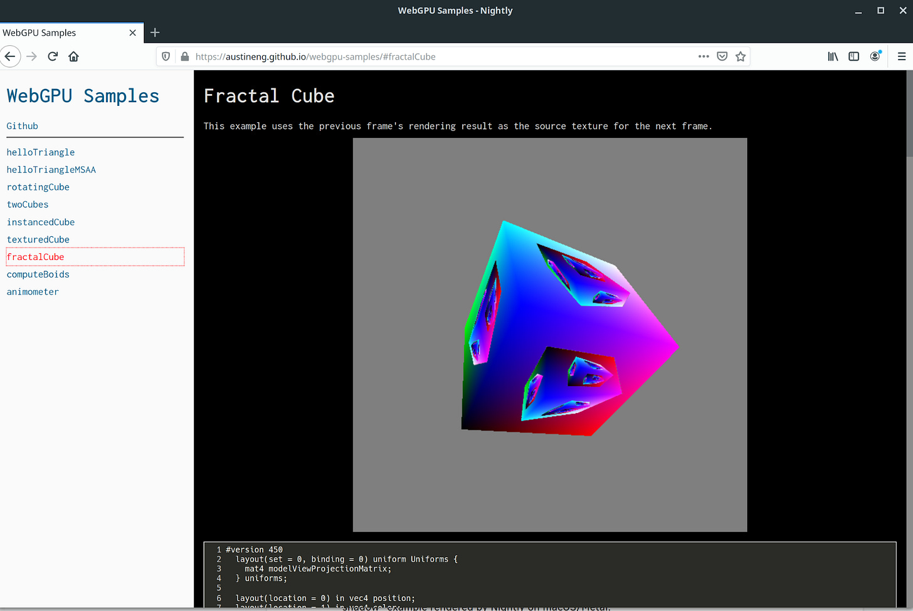Toggle the browser sidebar icon

pyautogui.click(x=853, y=56)
